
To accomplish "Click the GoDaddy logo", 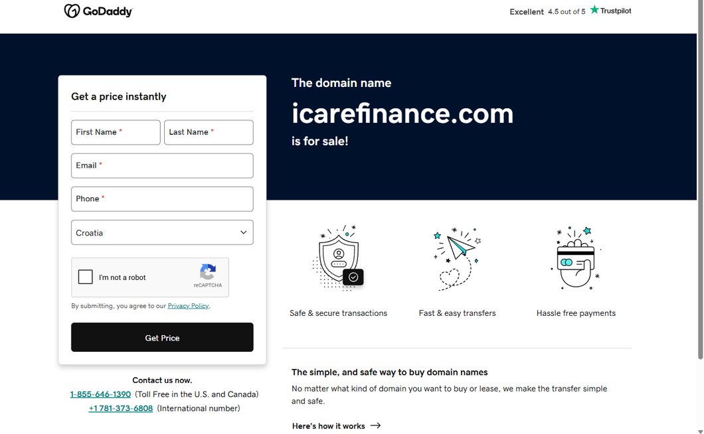I will [x=98, y=11].
